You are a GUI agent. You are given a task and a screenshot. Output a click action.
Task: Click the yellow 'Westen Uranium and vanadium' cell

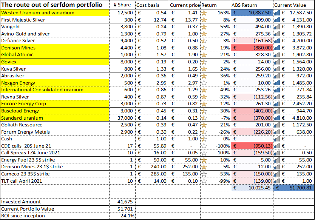click(55, 13)
